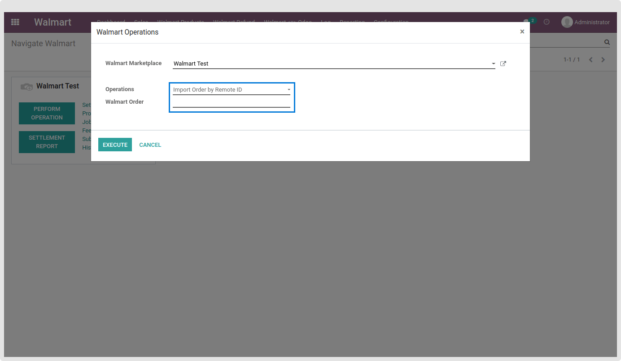Open the messages icon with badge 2
621x361 pixels.
pos(529,21)
